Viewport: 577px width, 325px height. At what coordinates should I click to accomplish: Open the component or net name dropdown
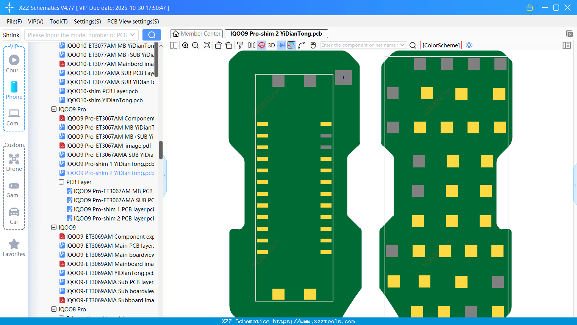point(402,45)
